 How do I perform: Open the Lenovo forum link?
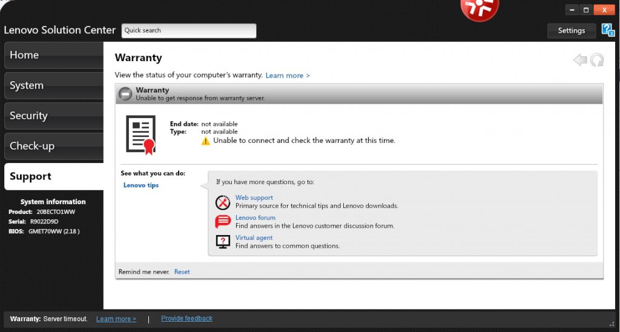(x=255, y=217)
